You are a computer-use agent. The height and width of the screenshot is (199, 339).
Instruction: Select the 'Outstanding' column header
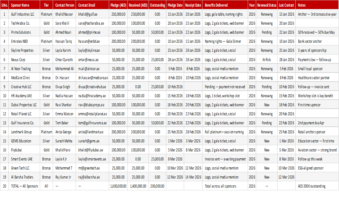pyautogui.click(x=157, y=5)
